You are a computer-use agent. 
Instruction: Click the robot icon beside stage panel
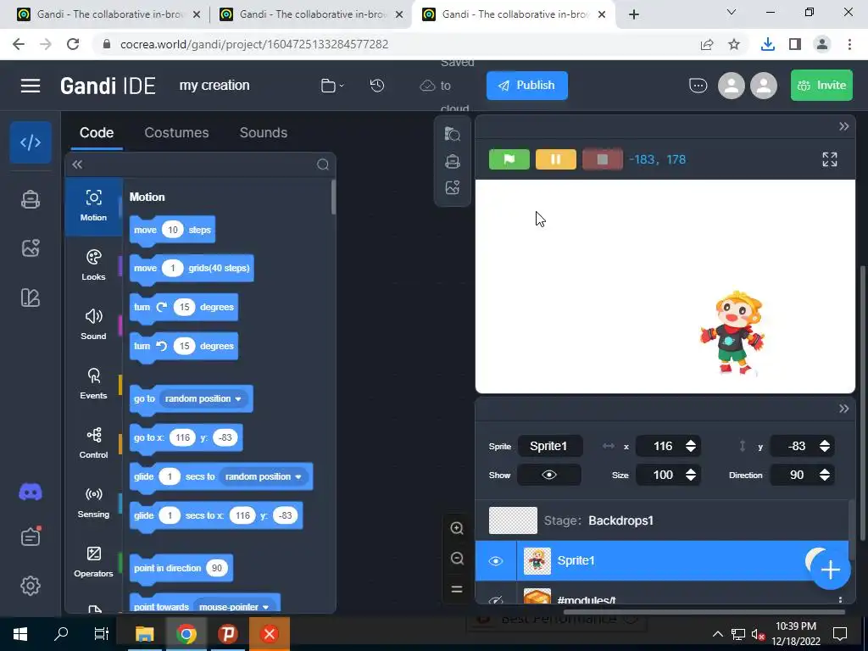(453, 161)
